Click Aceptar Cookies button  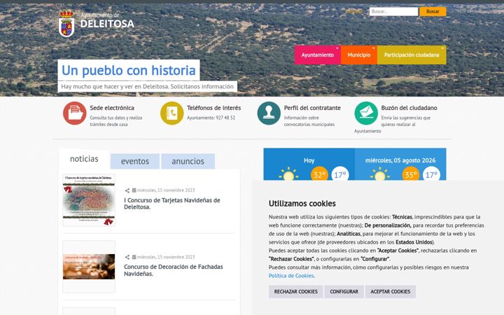click(390, 291)
